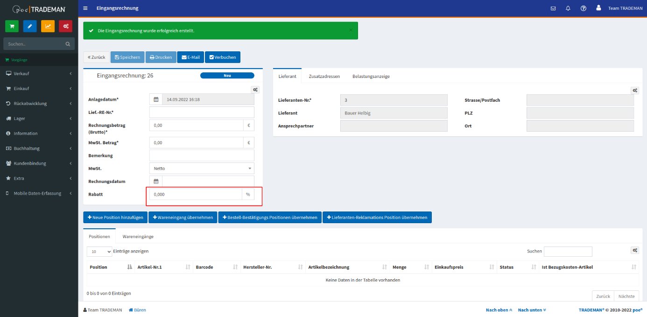This screenshot has height=317, width=647.
Task: Toggle the hamburger sidebar menu
Action: [x=85, y=8]
